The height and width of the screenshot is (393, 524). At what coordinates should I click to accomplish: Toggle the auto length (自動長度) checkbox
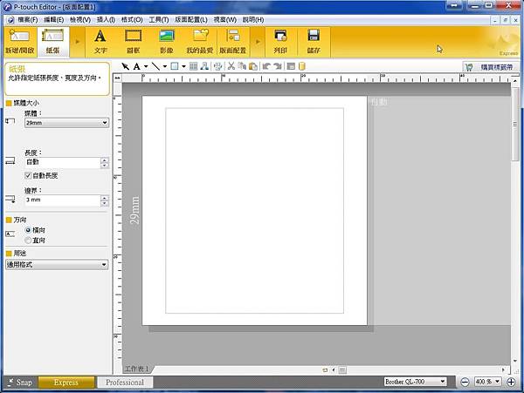click(28, 175)
